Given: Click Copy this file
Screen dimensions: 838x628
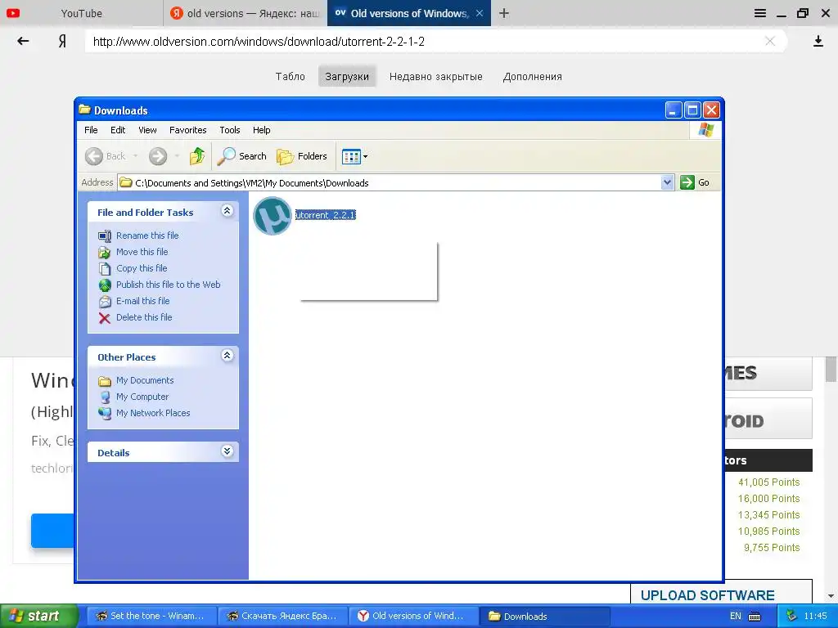Looking at the screenshot, I should (x=142, y=268).
